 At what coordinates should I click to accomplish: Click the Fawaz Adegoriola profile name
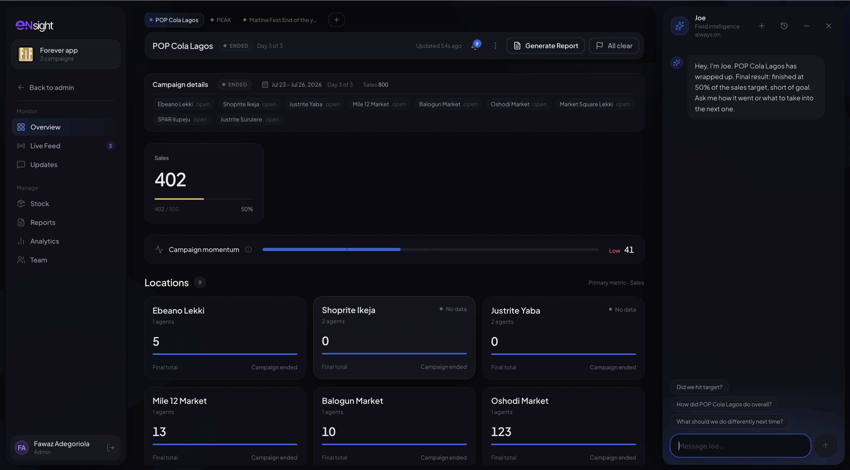coord(61,444)
